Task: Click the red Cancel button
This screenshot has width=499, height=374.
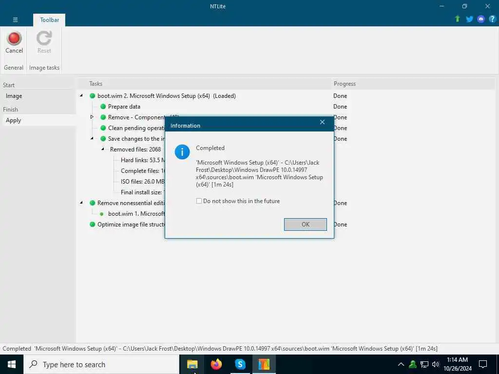Action: pyautogui.click(x=14, y=42)
